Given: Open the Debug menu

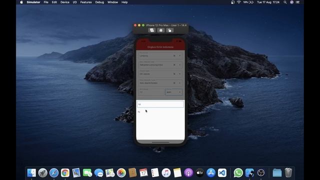Looking at the screenshot, I should 99,2.
